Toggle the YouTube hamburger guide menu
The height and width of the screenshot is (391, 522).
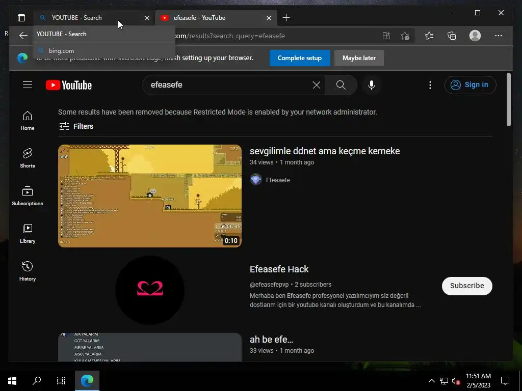pos(28,85)
